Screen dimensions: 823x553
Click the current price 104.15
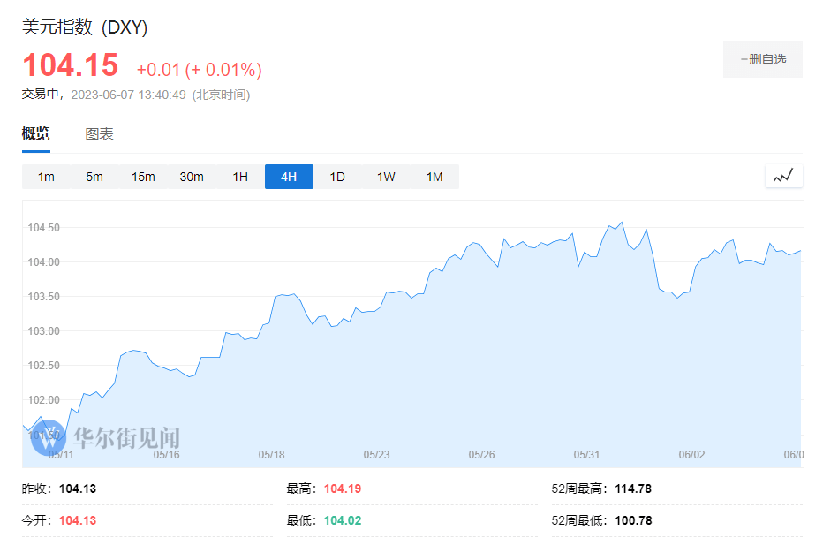click(x=70, y=66)
